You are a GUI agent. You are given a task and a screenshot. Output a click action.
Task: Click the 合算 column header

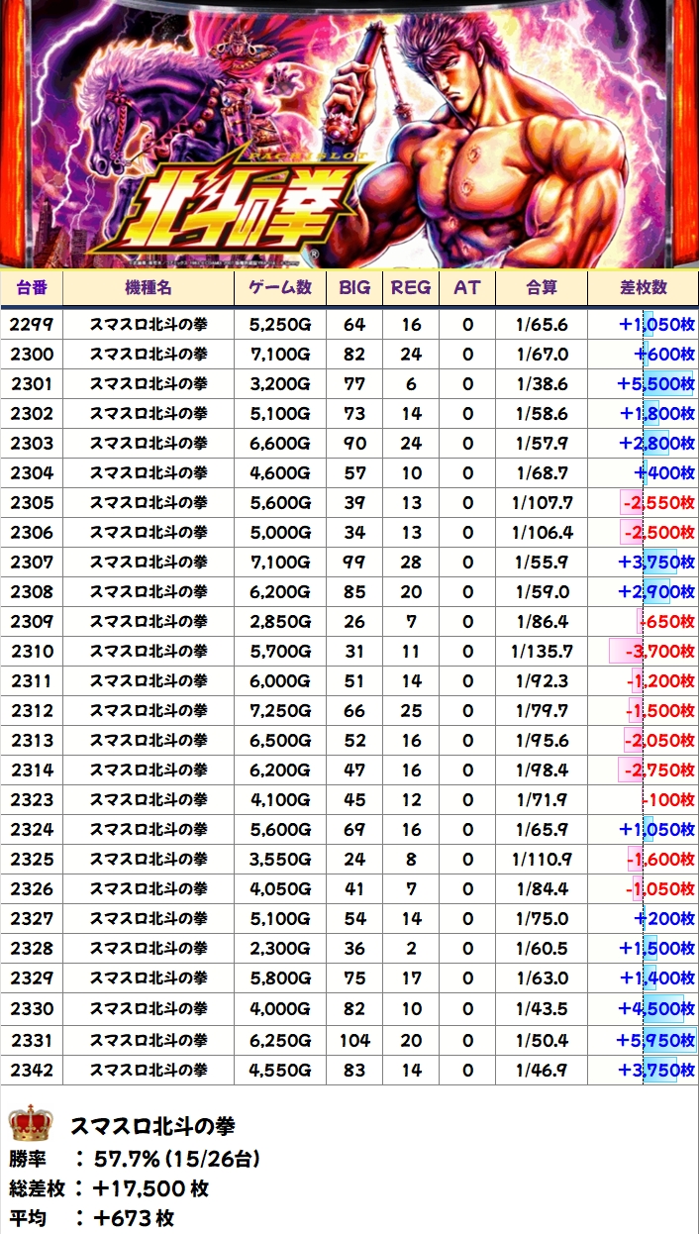(542, 287)
